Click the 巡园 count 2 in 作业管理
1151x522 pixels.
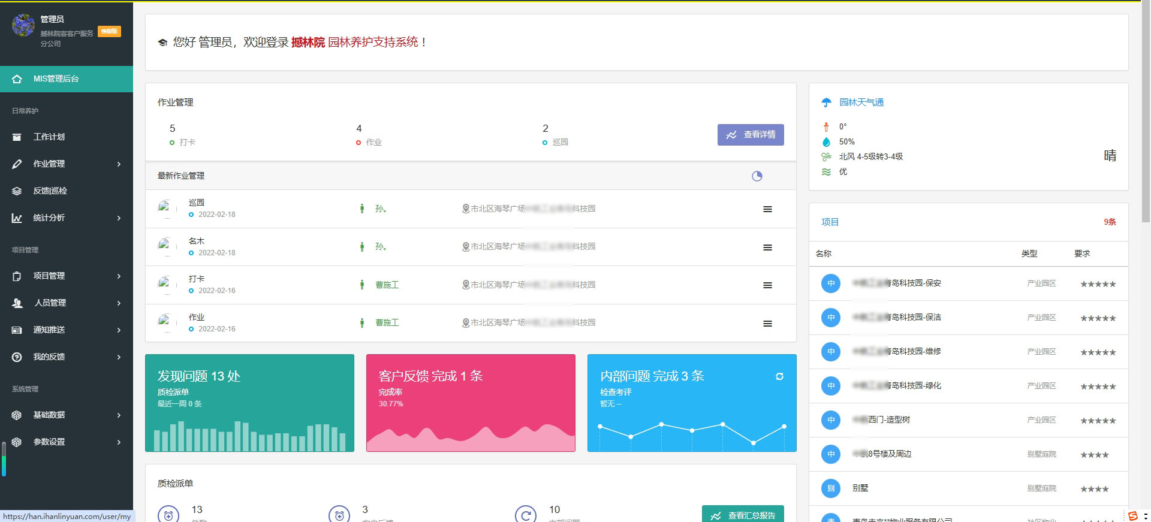[546, 129]
